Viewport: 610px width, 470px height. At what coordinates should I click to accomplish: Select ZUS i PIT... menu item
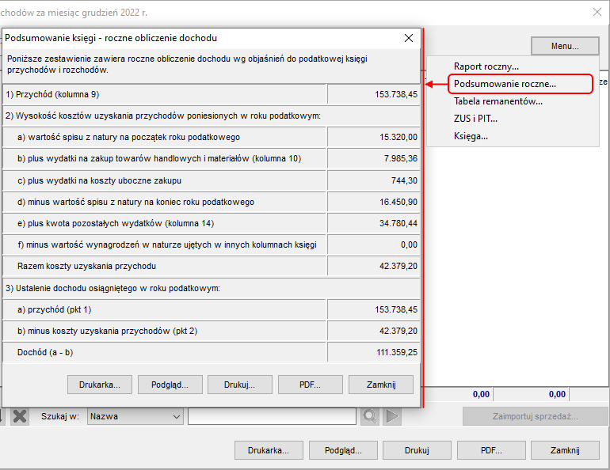click(x=475, y=119)
